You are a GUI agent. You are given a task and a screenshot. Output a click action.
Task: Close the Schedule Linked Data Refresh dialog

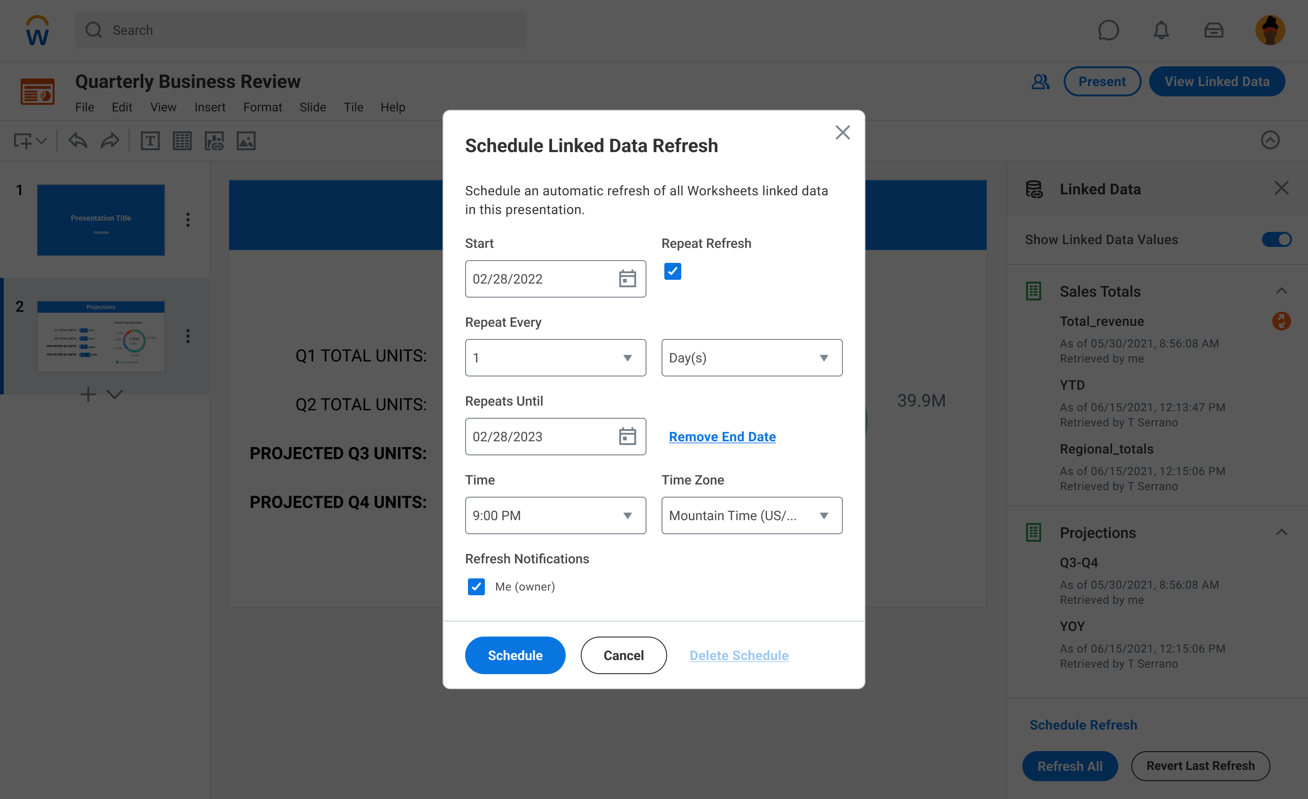pyautogui.click(x=842, y=132)
